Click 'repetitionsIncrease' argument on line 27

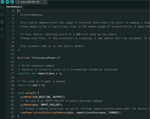coord(91,112)
